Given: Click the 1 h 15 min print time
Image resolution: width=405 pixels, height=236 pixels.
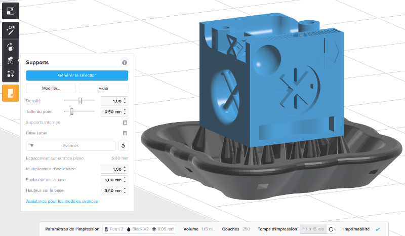Looking at the screenshot, I should coord(313,229).
